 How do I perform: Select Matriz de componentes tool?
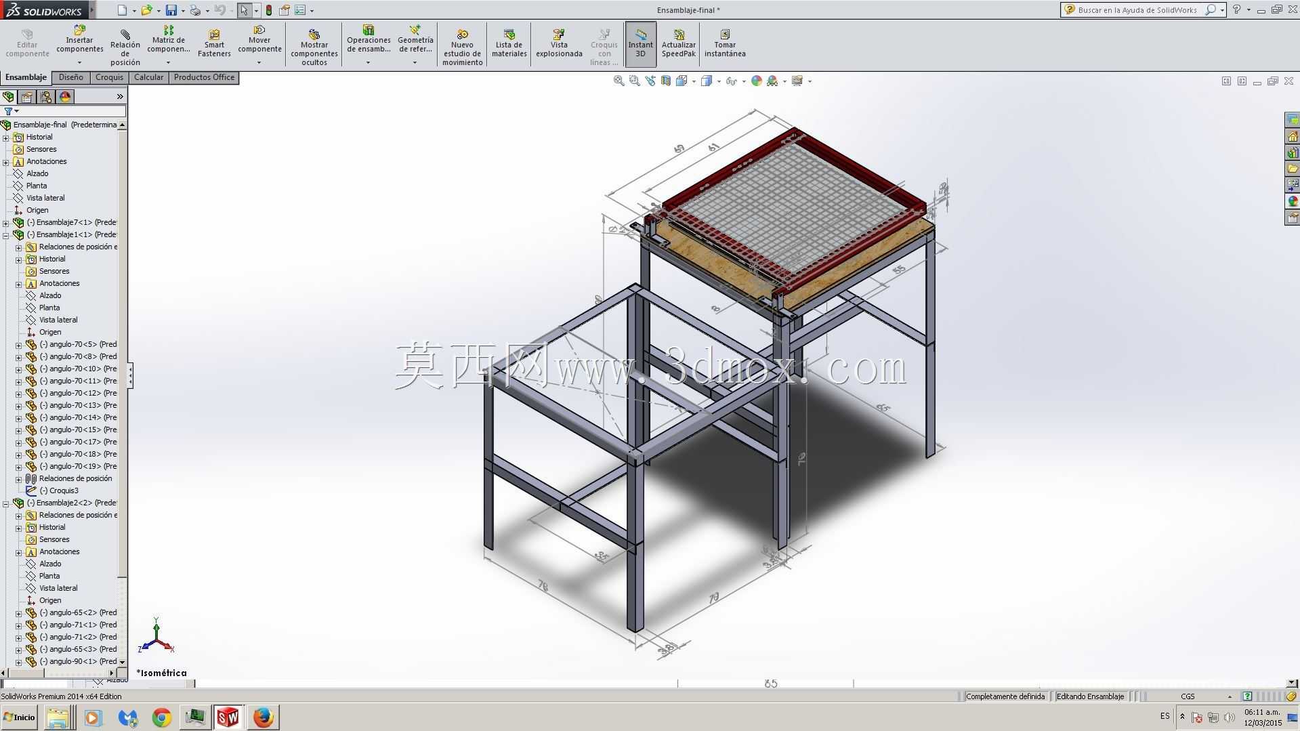(x=169, y=40)
